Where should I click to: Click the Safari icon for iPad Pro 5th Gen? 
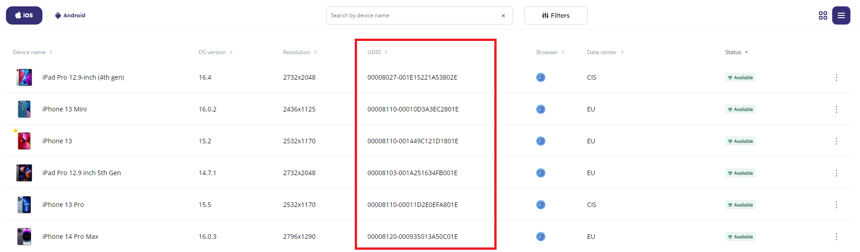pos(541,173)
